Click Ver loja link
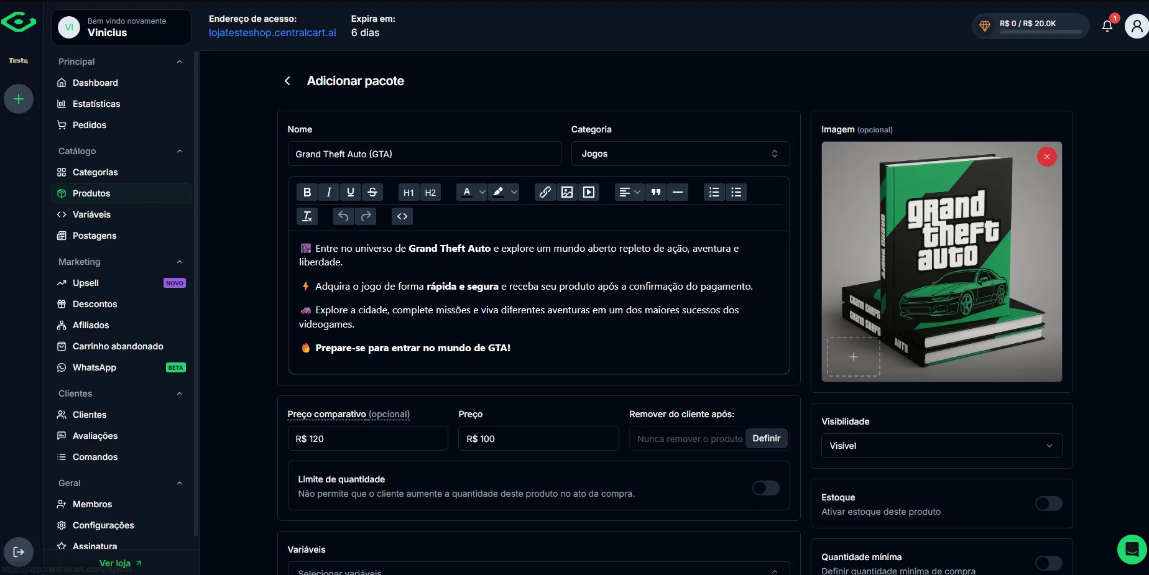The image size is (1149, 575). pos(121,563)
